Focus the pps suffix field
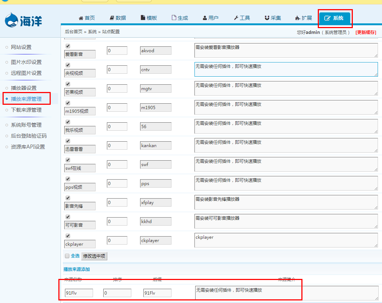The width and height of the screenshot is (382, 303). tap(156, 184)
